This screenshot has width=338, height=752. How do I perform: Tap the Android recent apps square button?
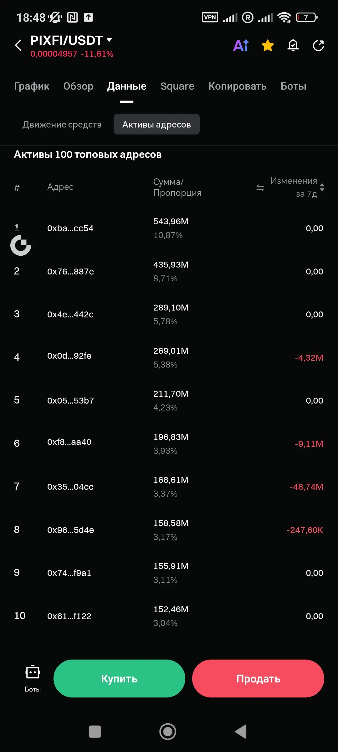click(95, 732)
